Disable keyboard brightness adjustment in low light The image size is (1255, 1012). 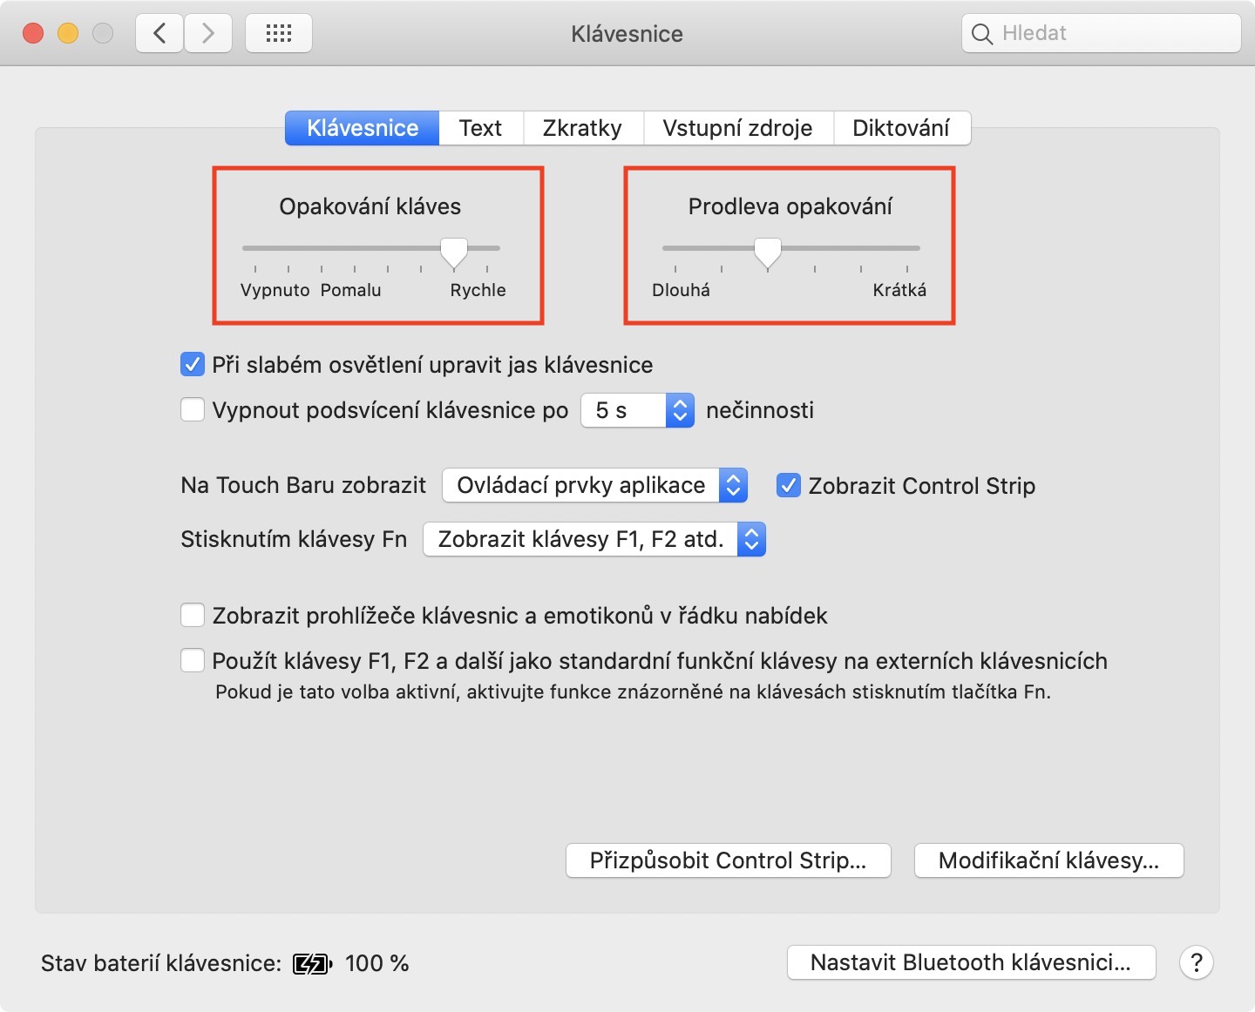click(x=193, y=364)
